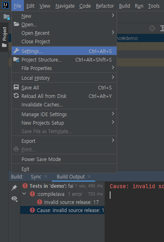Click the error icon beside Tests in 'demo'
This screenshot has height=242, width=164.
click(x=25, y=186)
